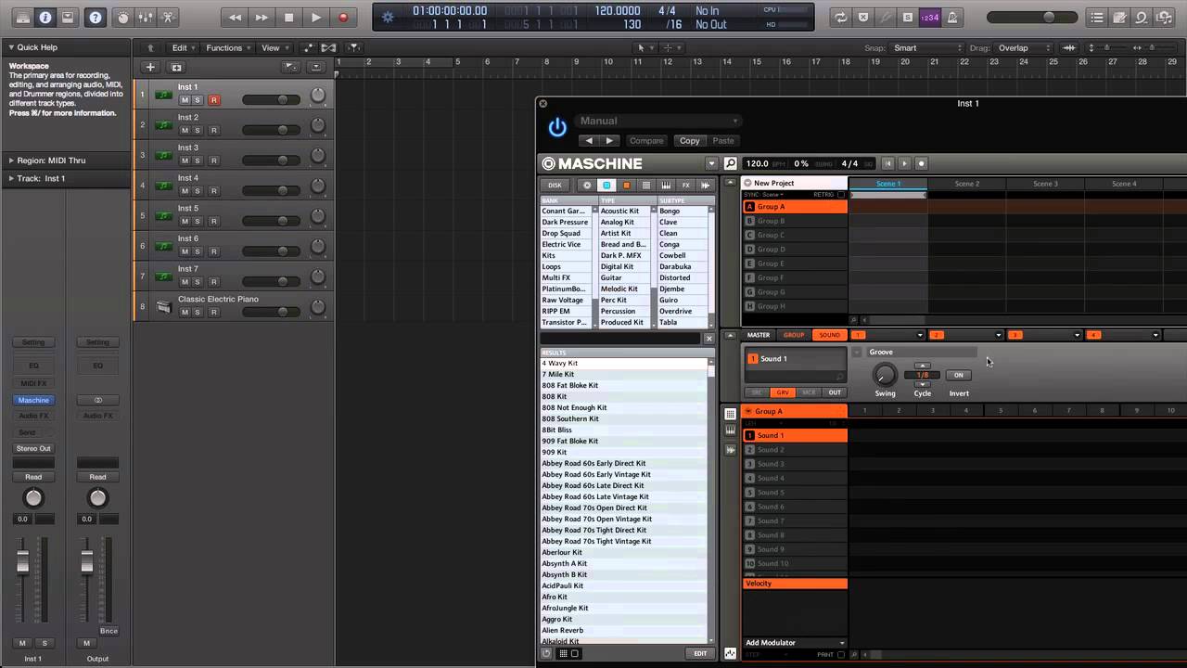Open the Editors scissors button

168,17
